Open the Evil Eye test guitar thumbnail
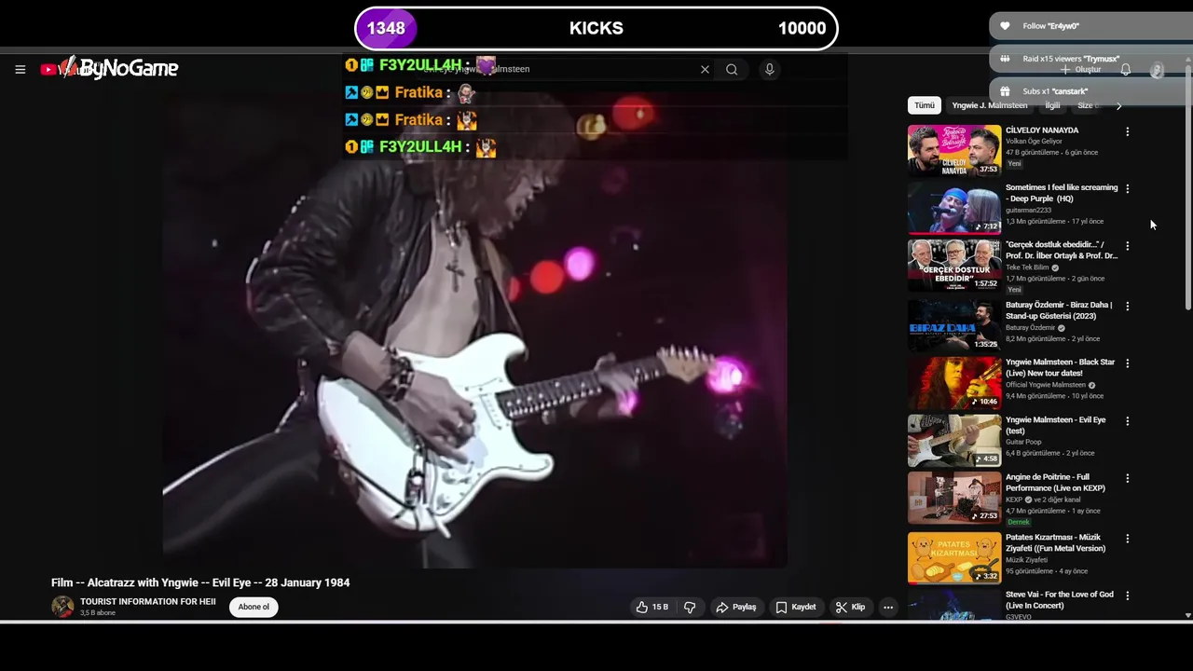 click(954, 440)
